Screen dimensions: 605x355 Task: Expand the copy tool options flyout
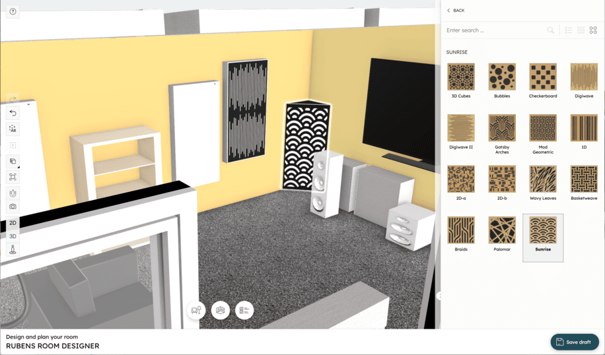point(18,166)
